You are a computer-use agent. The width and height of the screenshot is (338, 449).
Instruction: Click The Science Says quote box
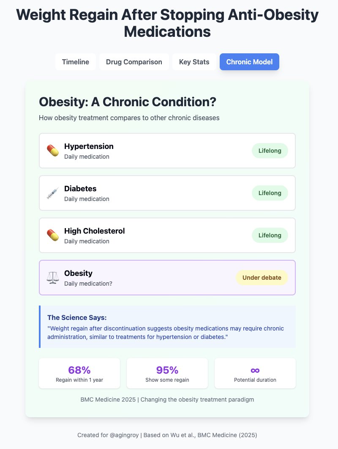167,327
